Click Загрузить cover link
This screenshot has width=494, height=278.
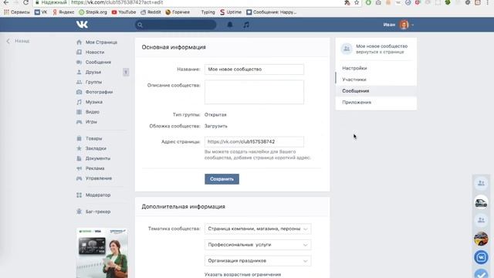pos(216,126)
